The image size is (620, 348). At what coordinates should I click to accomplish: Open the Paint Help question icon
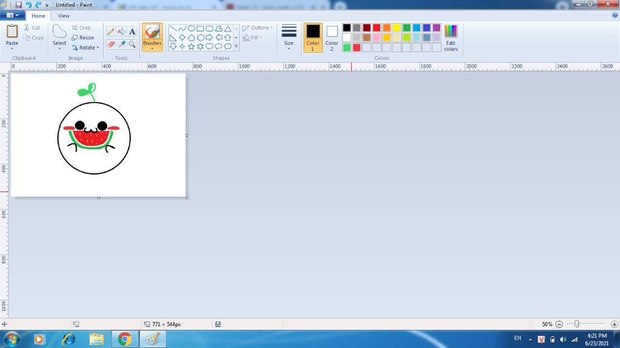pos(615,15)
